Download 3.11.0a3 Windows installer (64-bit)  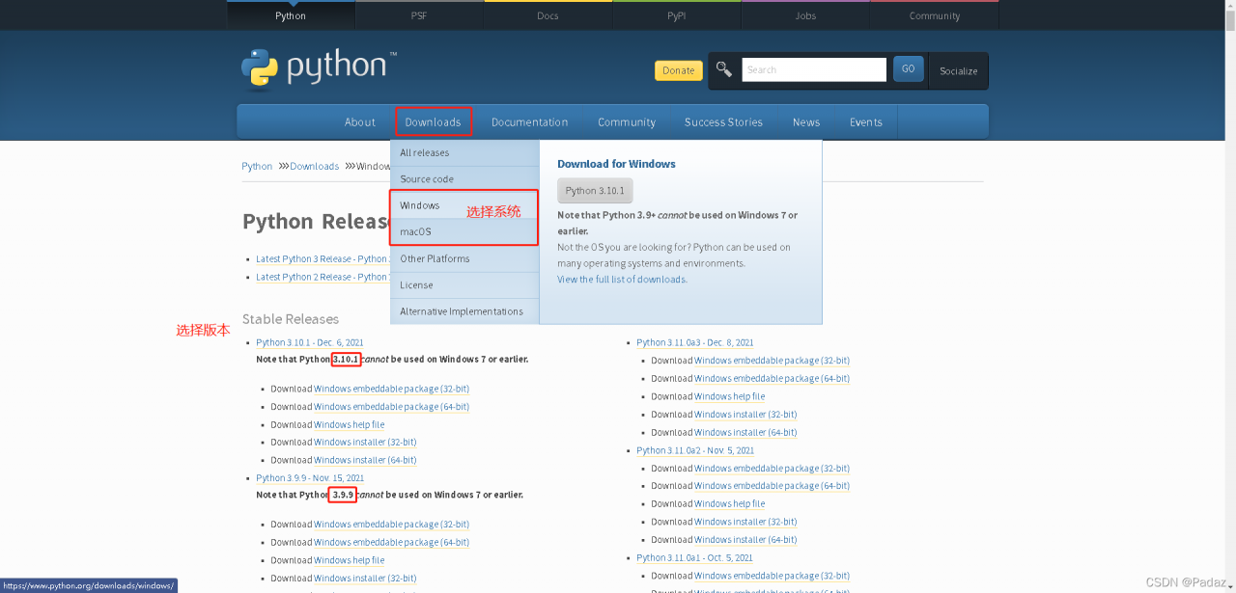coord(745,433)
